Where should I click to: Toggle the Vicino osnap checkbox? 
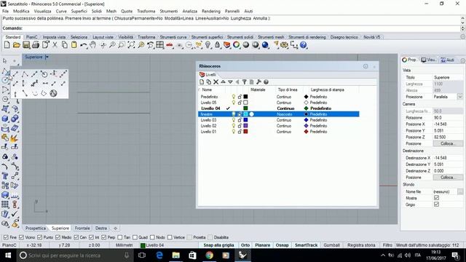click(21, 237)
